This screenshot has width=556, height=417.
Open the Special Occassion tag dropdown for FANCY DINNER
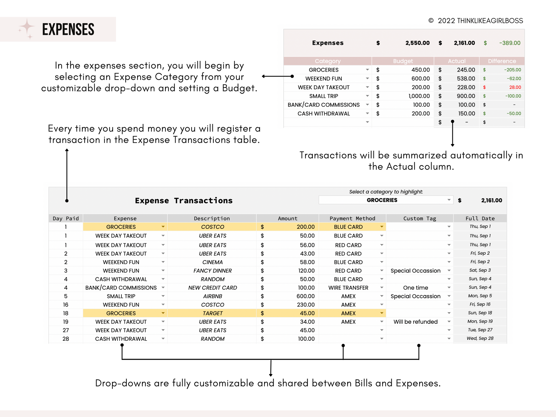[x=449, y=270]
